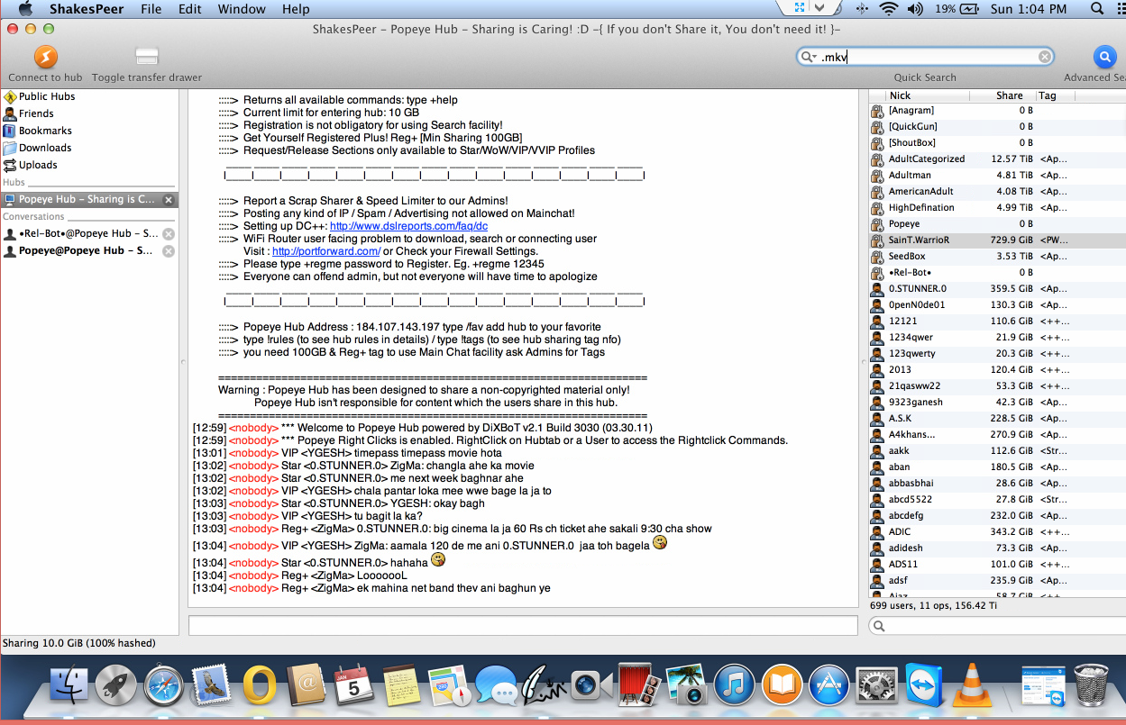
Task: Select user SeedBox in the list
Action: 997,257
